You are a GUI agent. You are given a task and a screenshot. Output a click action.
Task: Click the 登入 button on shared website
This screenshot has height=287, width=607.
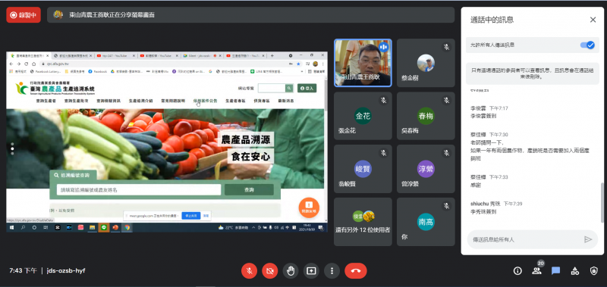(x=307, y=89)
